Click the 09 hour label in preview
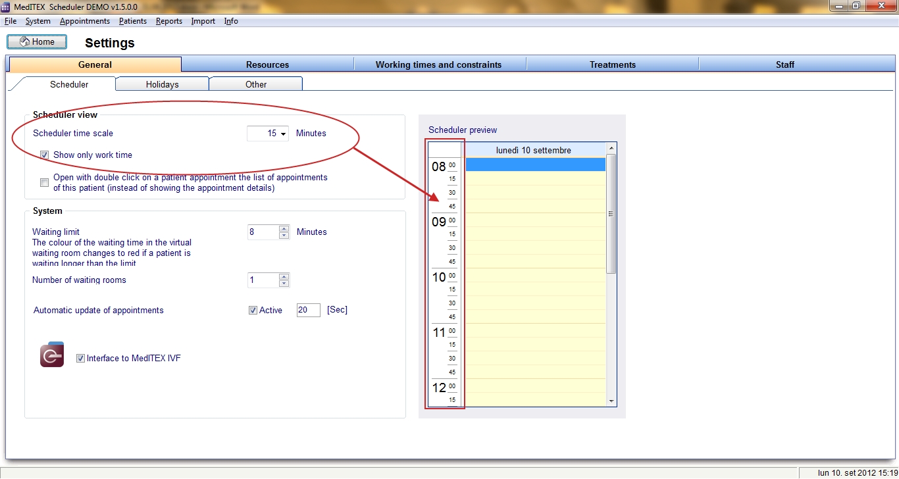 [439, 222]
